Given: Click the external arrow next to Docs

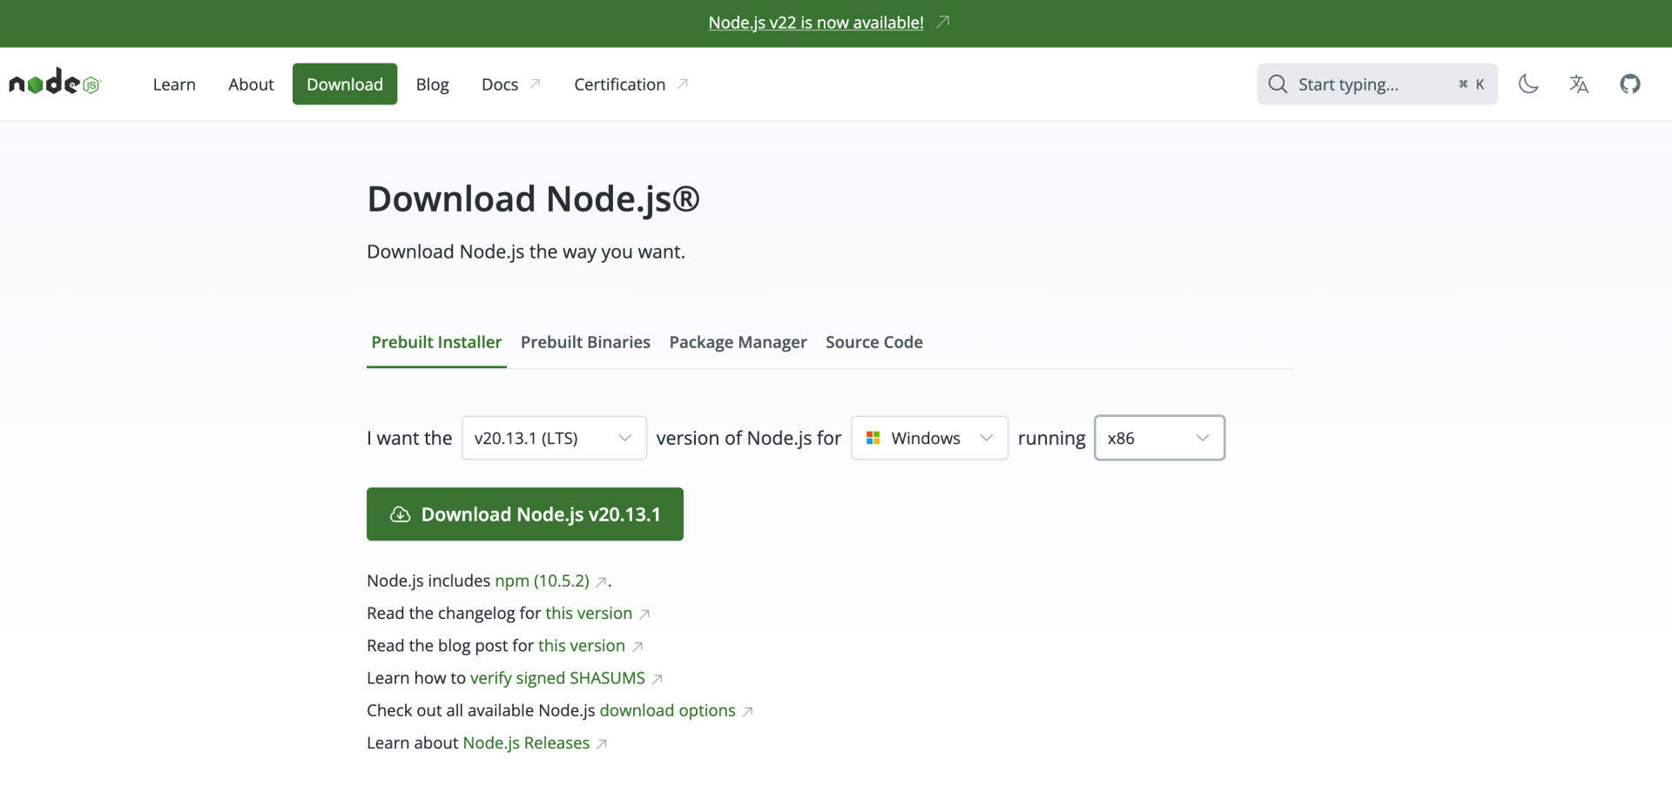Looking at the screenshot, I should 536,84.
